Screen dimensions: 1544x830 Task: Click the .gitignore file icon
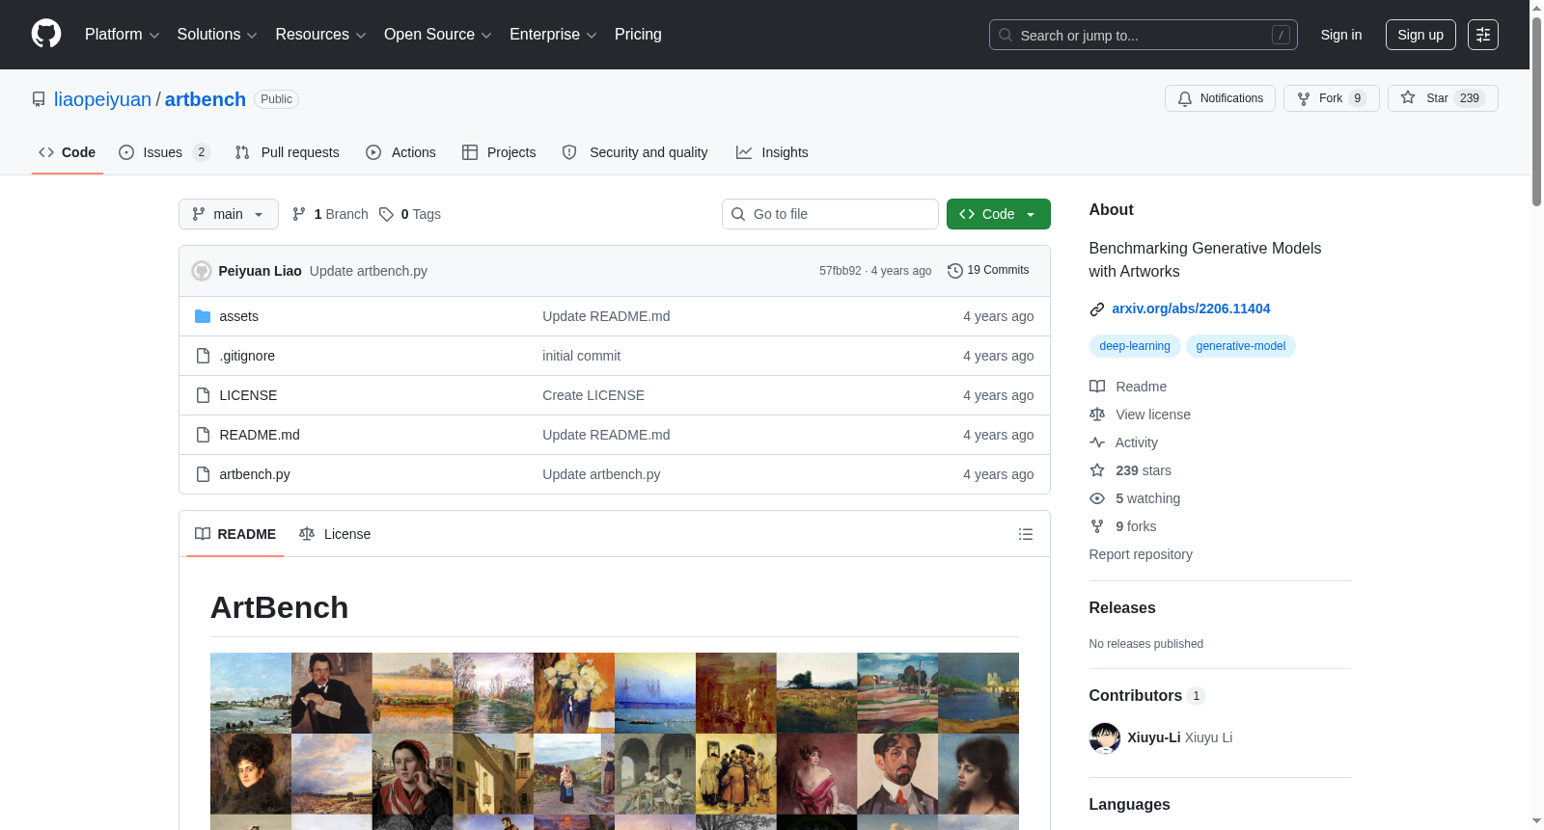point(203,356)
